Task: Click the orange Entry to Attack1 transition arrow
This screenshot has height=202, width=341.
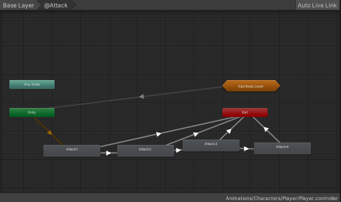Action: pos(50,132)
